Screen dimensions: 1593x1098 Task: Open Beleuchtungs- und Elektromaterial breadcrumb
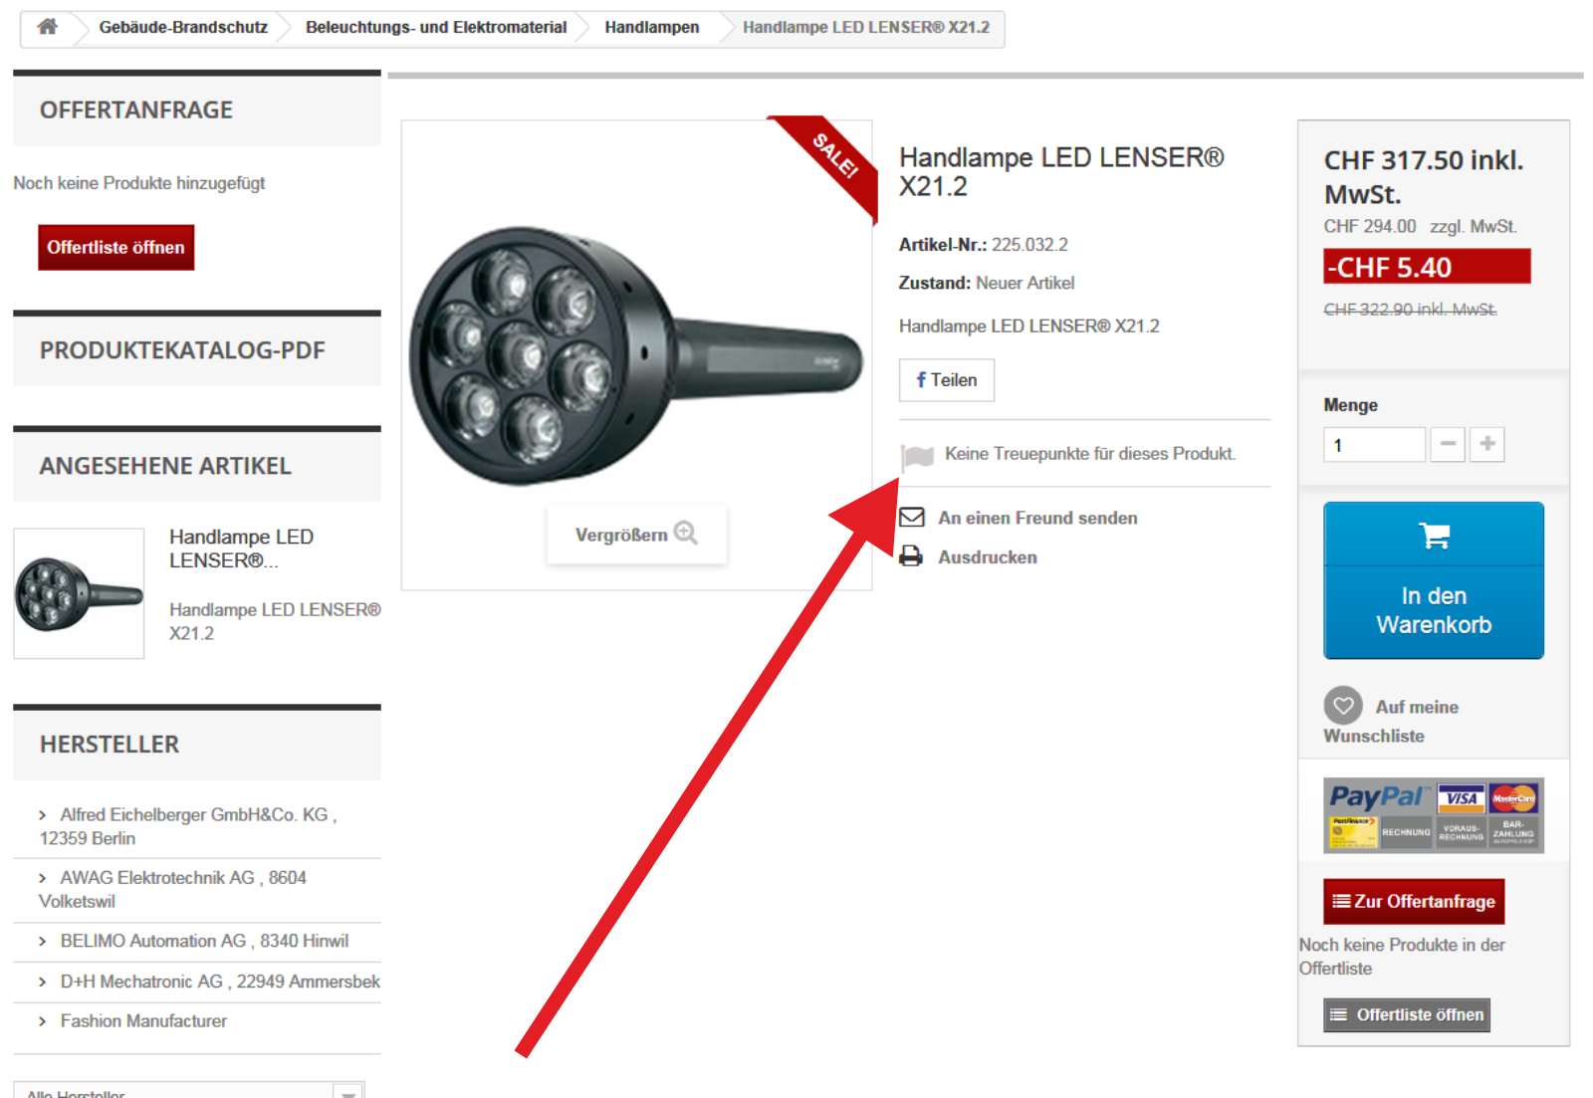coord(436,28)
